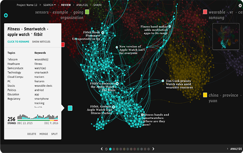
Task: Open settings gear icon
Action: click(240, 6)
